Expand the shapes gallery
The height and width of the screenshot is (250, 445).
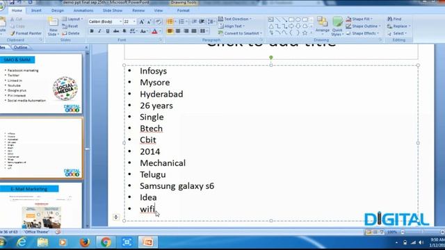(x=311, y=33)
